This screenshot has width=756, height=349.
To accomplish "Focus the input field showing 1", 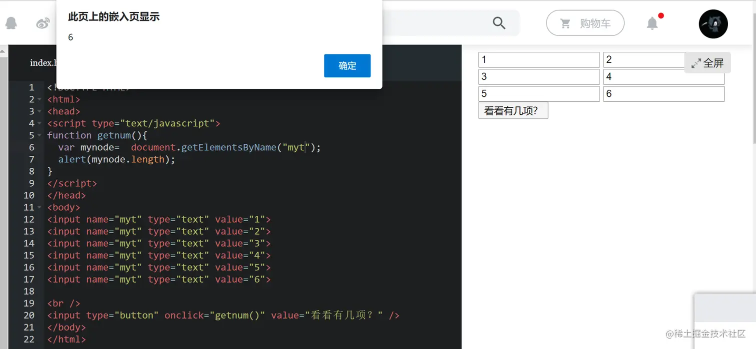I will 539,60.
